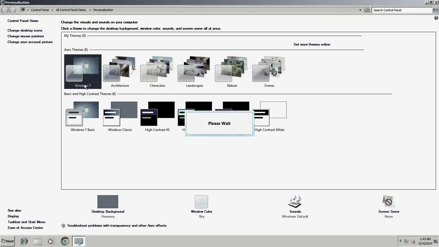Click the network tray icon
Image resolution: width=439 pixels, height=247 pixels.
point(406,242)
